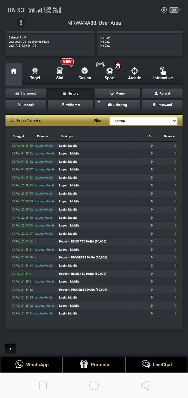
Task: Tap the rotation lock status icon
Action: point(164,10)
